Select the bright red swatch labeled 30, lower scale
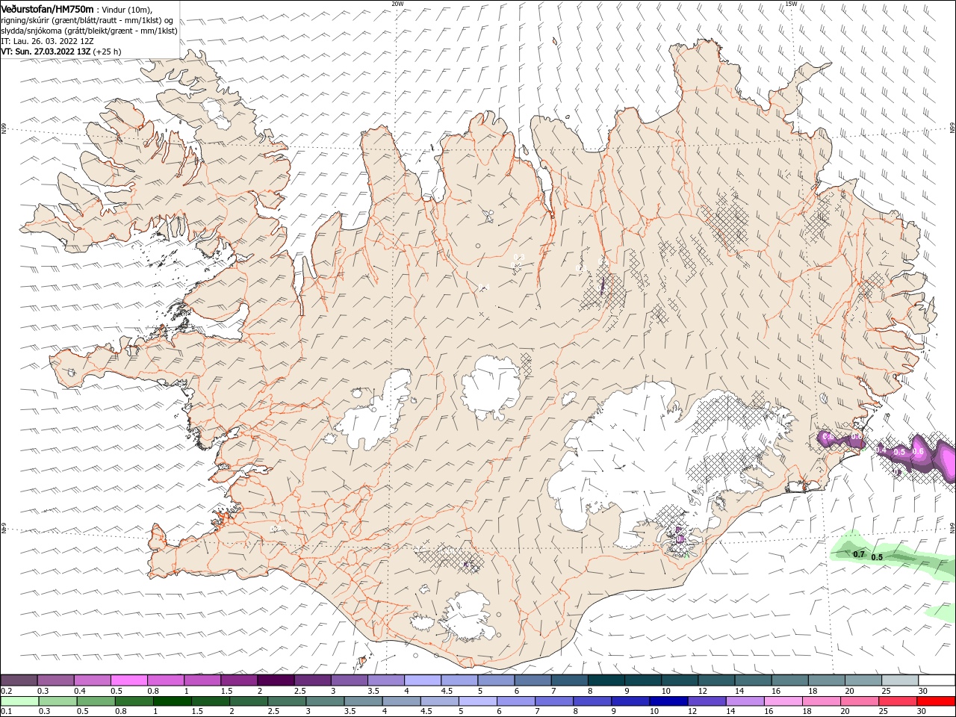Viewport: 956px width, 717px height. coord(937,701)
